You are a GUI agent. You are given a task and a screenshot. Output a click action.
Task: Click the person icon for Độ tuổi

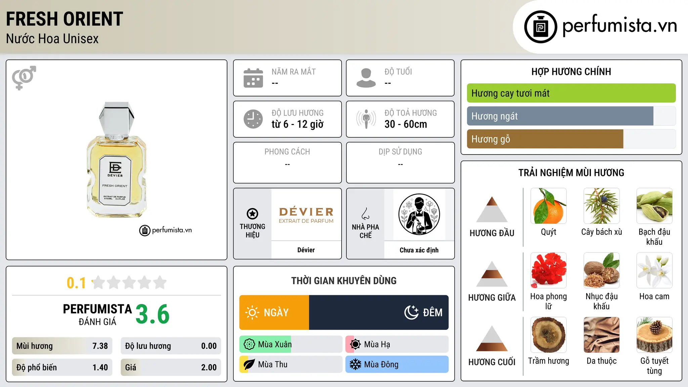coord(366,78)
